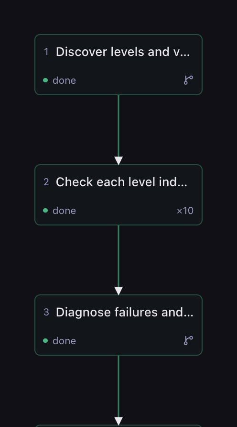
Task: Select the "Check each level ind..." node title
Action: tap(121, 182)
